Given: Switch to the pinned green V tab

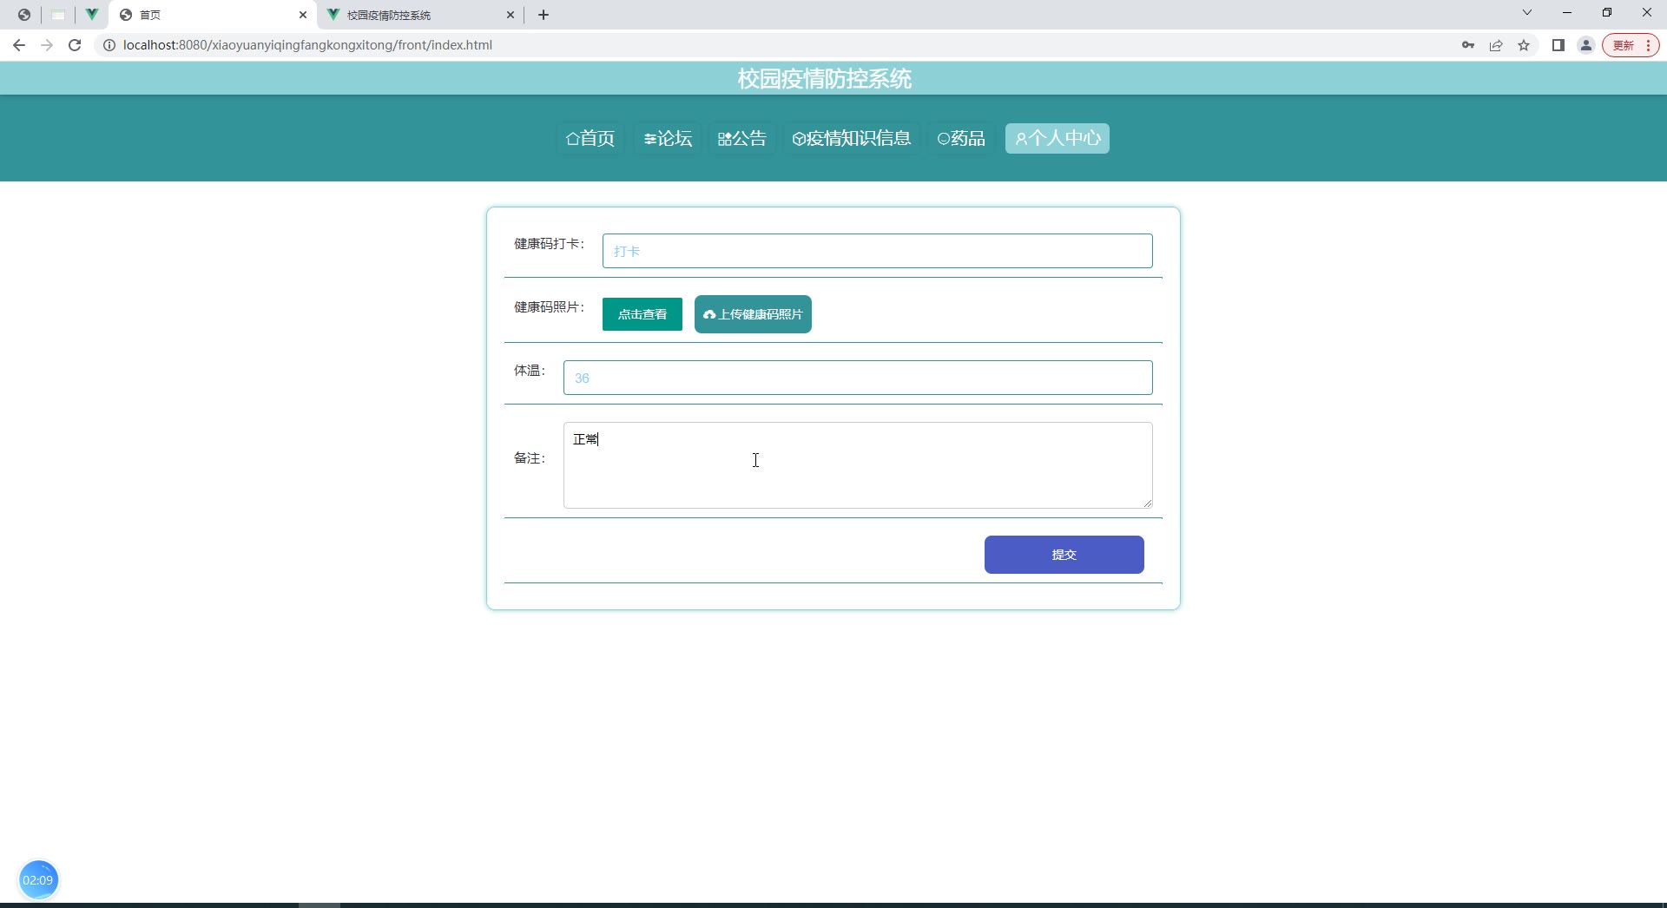Looking at the screenshot, I should (91, 15).
